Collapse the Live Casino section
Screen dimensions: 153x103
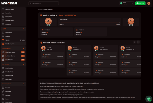[x=24, y=64]
